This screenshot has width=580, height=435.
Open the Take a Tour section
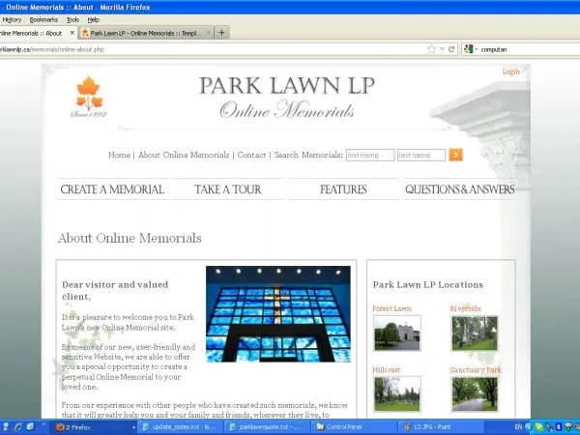pyautogui.click(x=227, y=189)
